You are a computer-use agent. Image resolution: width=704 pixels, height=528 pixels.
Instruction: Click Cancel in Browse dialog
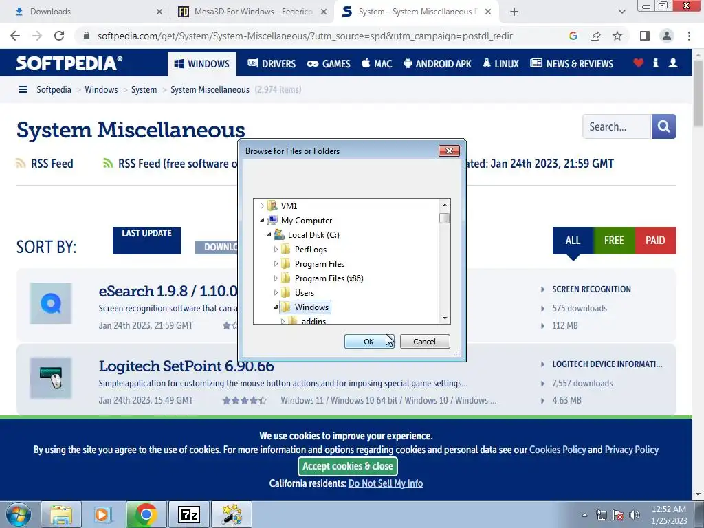(x=425, y=342)
